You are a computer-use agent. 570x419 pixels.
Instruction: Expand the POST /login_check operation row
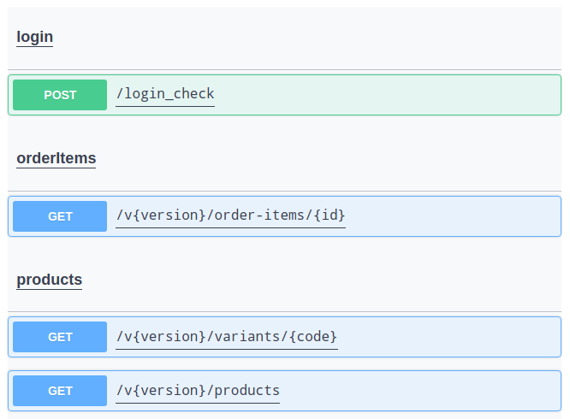(x=285, y=95)
